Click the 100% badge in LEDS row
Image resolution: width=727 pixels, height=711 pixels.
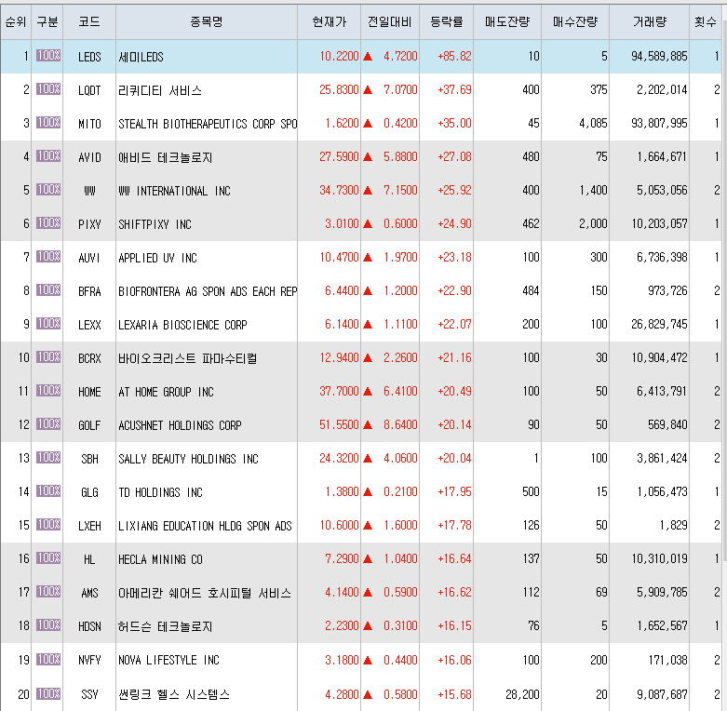(48, 56)
